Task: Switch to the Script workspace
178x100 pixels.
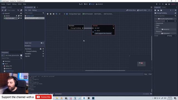Action: pyautogui.click(x=92, y=4)
